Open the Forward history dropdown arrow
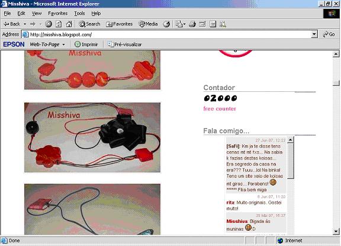This screenshot has width=341, height=246. [40, 24]
